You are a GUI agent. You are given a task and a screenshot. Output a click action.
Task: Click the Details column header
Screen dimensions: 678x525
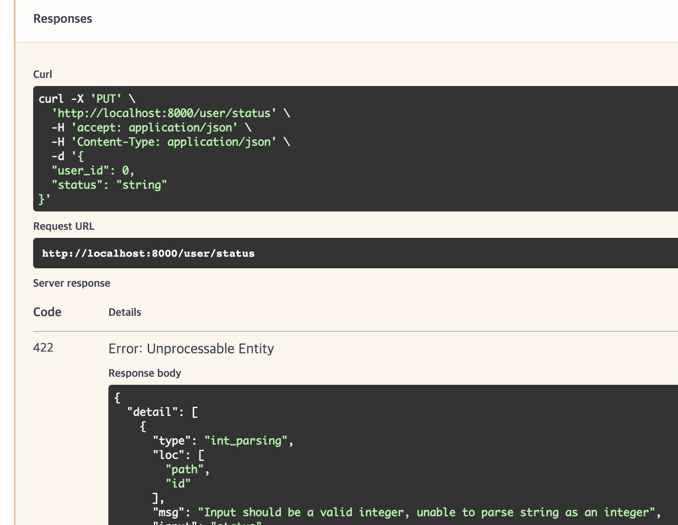pyautogui.click(x=124, y=312)
